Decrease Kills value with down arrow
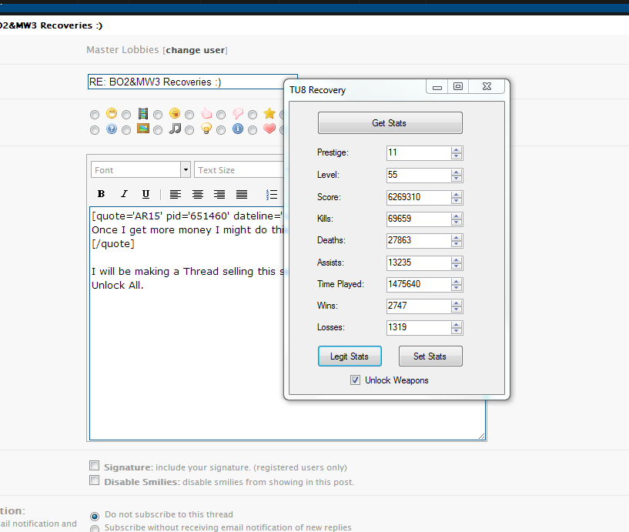 coord(456,223)
